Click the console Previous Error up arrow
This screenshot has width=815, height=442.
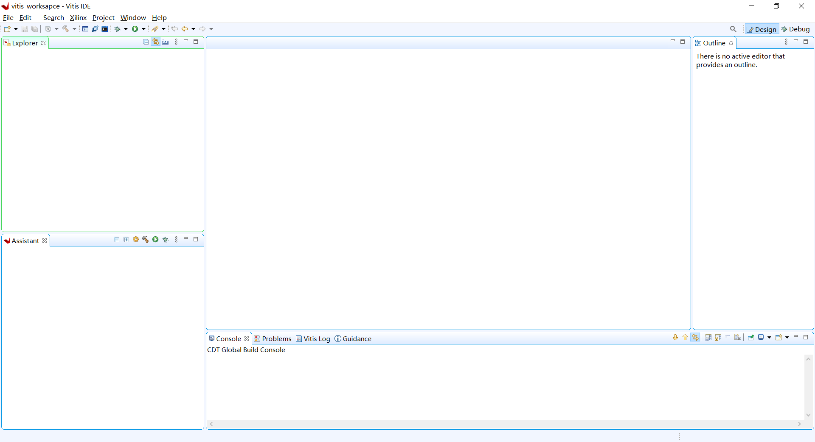pyautogui.click(x=685, y=337)
